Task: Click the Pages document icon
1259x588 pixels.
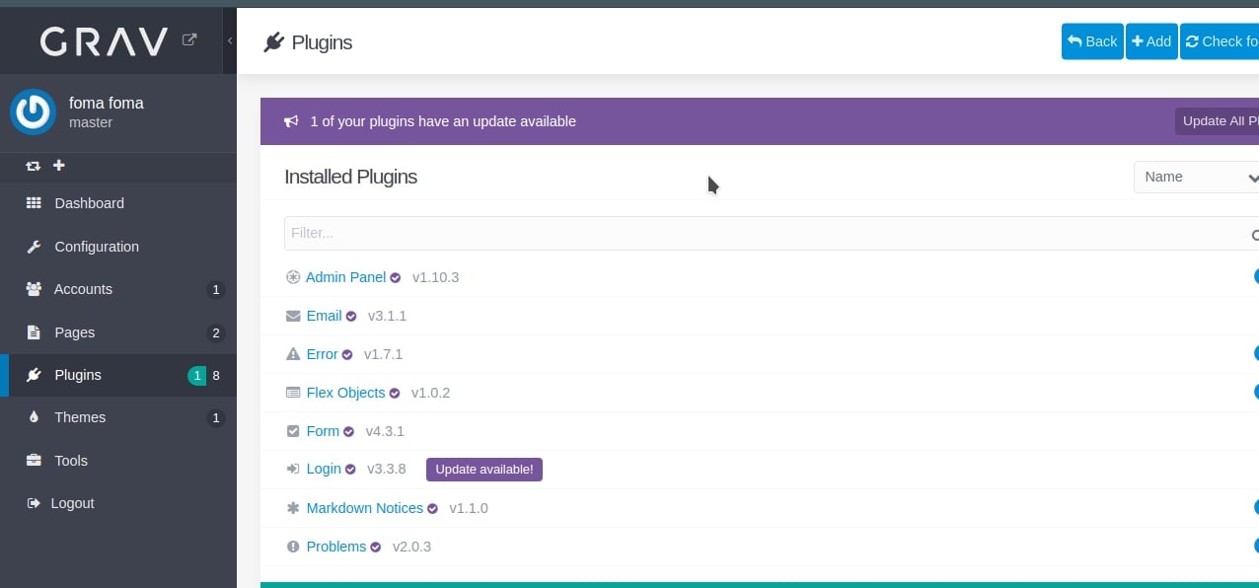Action: 34,332
